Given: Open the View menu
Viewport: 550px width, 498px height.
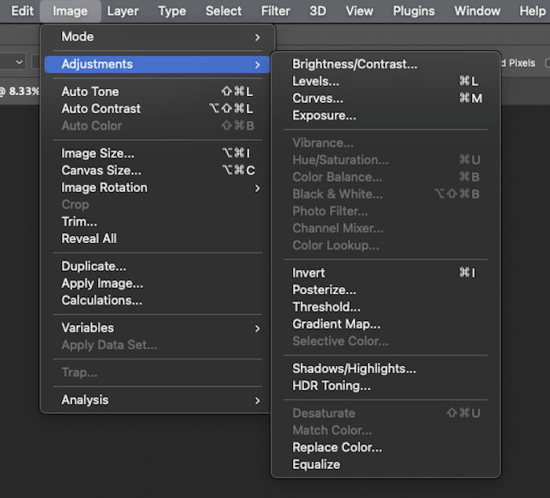Looking at the screenshot, I should pyautogui.click(x=359, y=11).
